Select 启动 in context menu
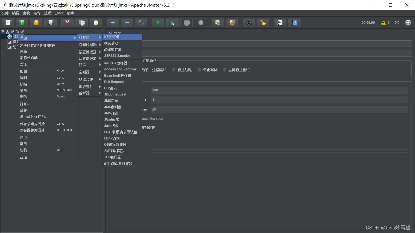This screenshot has width=415, height=233. tap(48, 52)
